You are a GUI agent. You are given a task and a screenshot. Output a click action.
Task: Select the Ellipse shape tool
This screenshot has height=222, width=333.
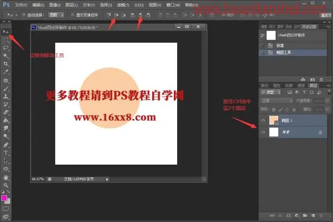click(x=6, y=169)
